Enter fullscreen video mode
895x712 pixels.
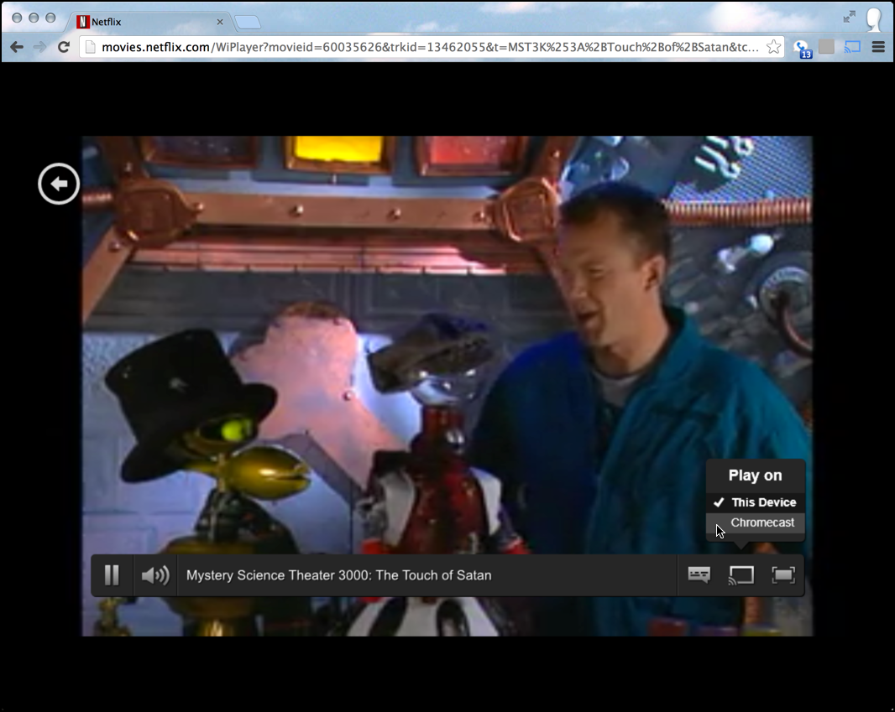point(783,574)
